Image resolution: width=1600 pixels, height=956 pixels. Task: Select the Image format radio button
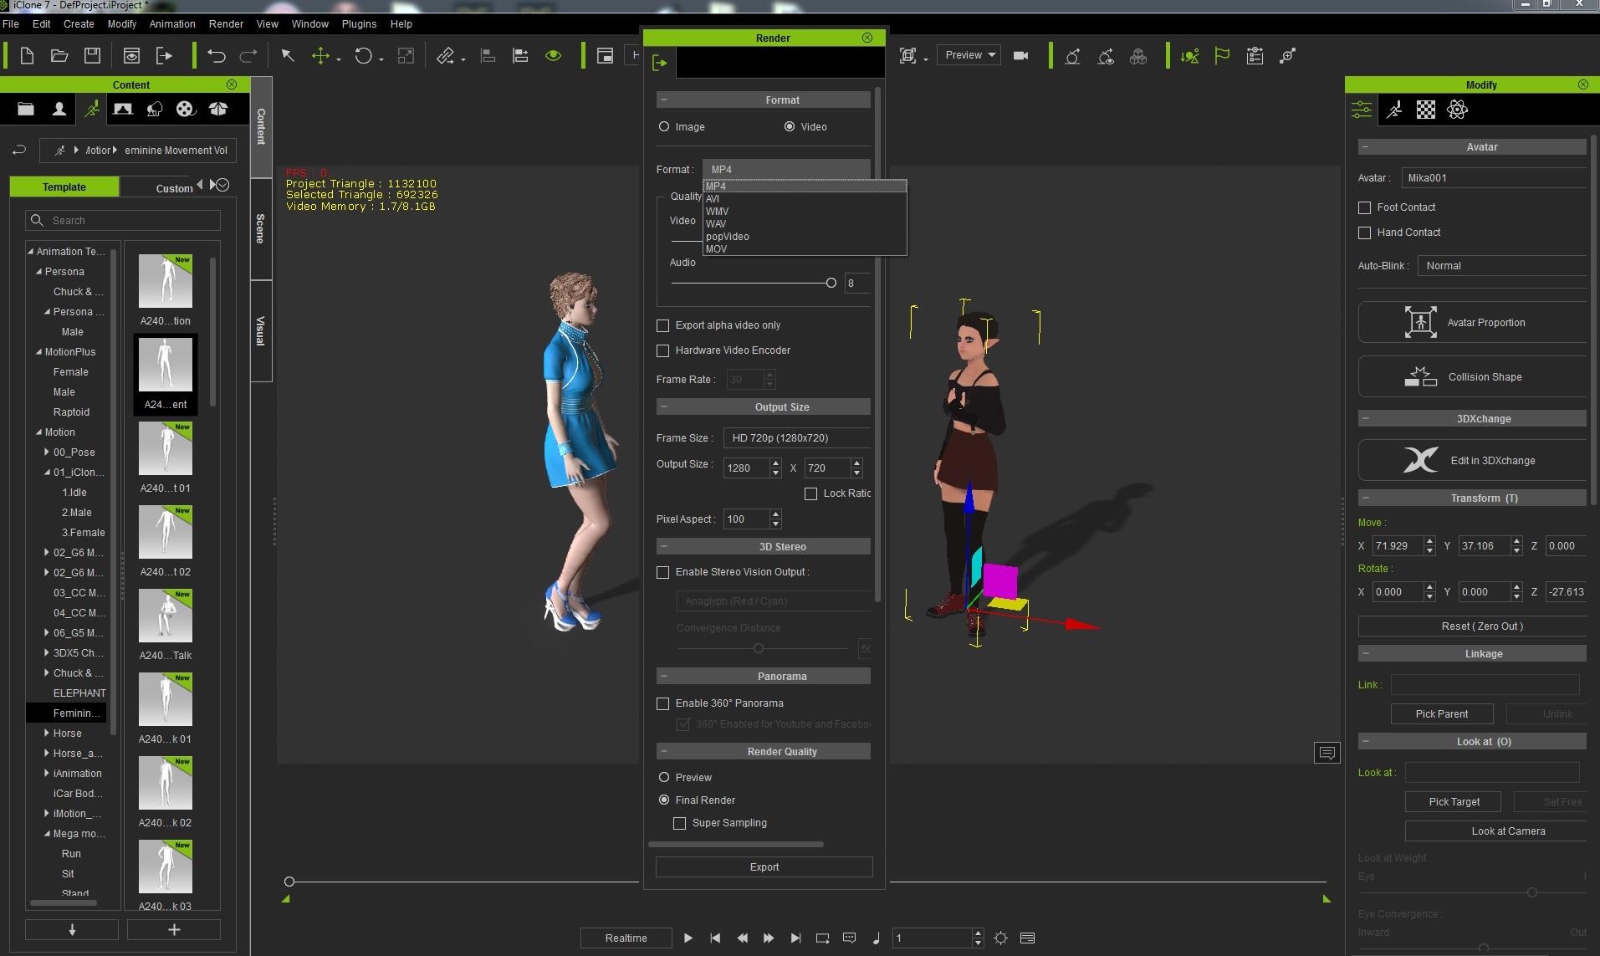point(664,127)
